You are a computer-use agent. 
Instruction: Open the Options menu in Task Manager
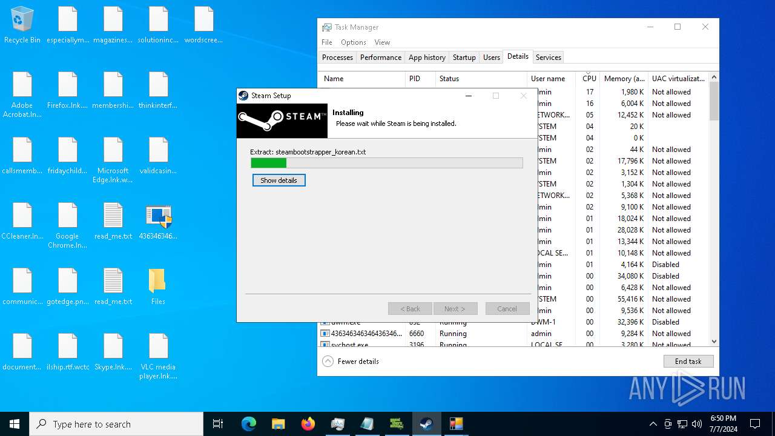coord(353,42)
